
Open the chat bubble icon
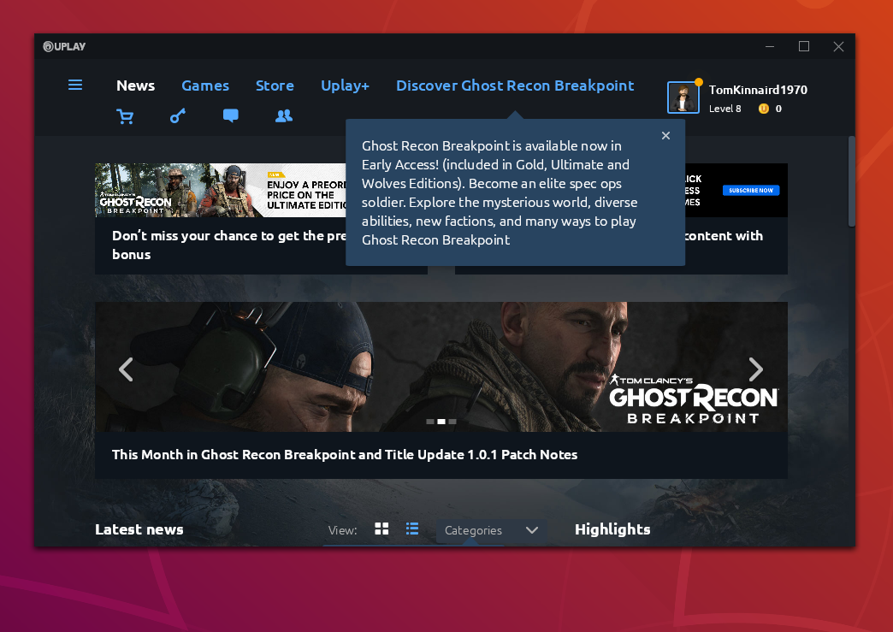(231, 115)
